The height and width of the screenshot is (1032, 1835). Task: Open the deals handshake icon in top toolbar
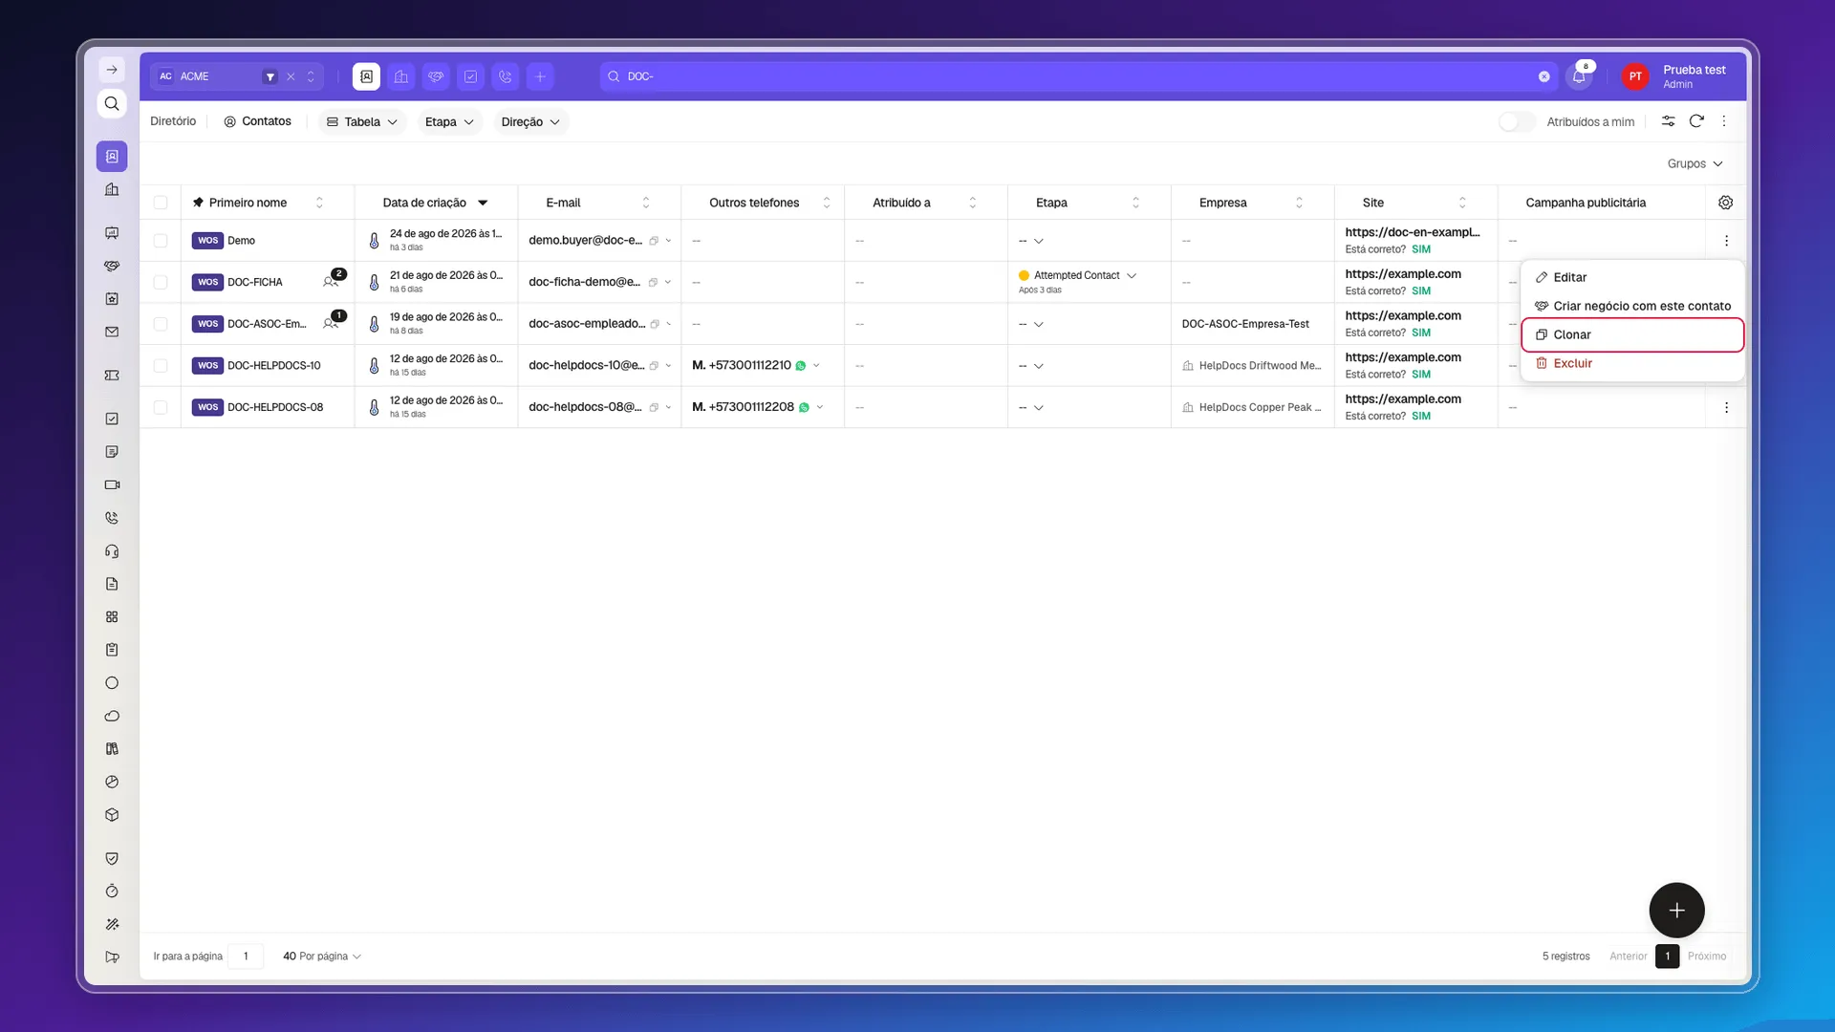pyautogui.click(x=436, y=76)
